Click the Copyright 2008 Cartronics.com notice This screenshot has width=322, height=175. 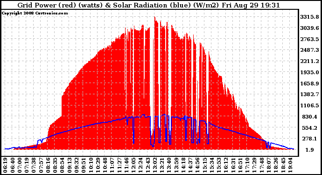tap(35, 13)
